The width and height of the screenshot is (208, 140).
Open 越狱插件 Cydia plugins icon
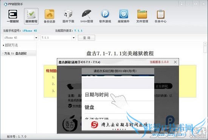click(x=124, y=16)
